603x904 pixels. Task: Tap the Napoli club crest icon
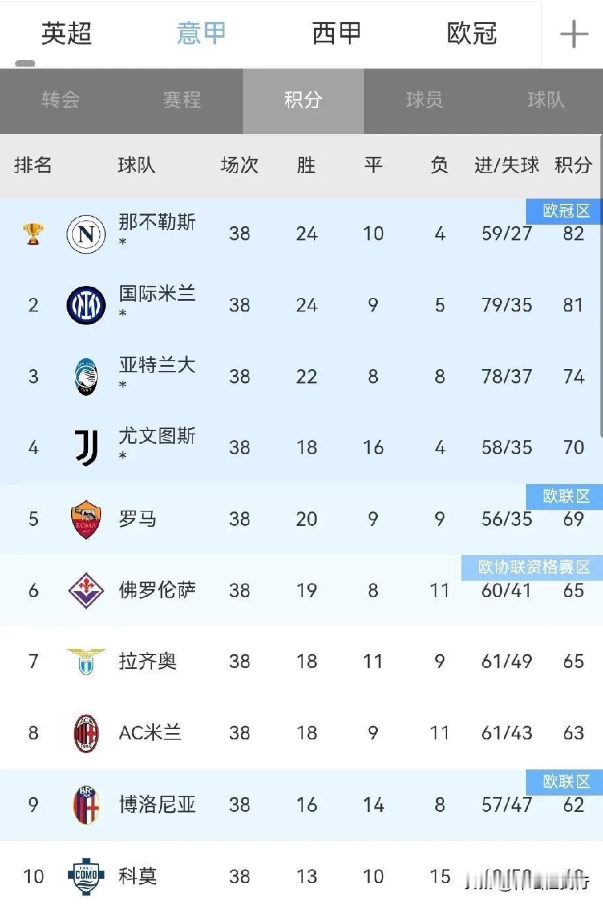[86, 234]
